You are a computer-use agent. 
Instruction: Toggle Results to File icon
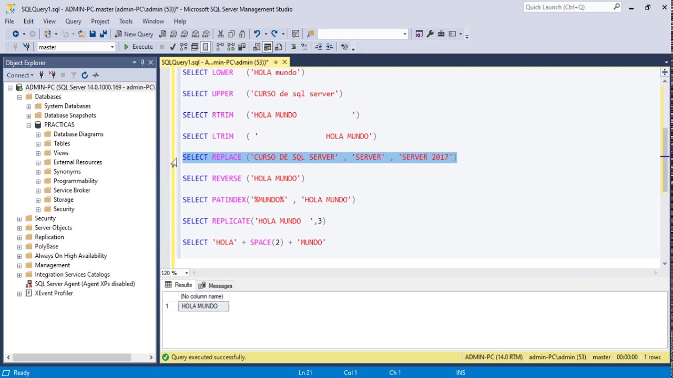tap(278, 47)
